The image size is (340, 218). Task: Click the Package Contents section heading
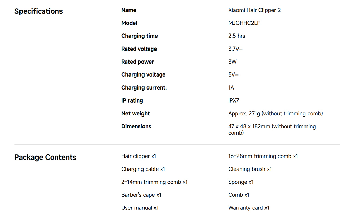click(45, 158)
